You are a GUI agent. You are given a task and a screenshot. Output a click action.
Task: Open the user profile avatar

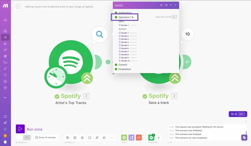(x=5, y=142)
